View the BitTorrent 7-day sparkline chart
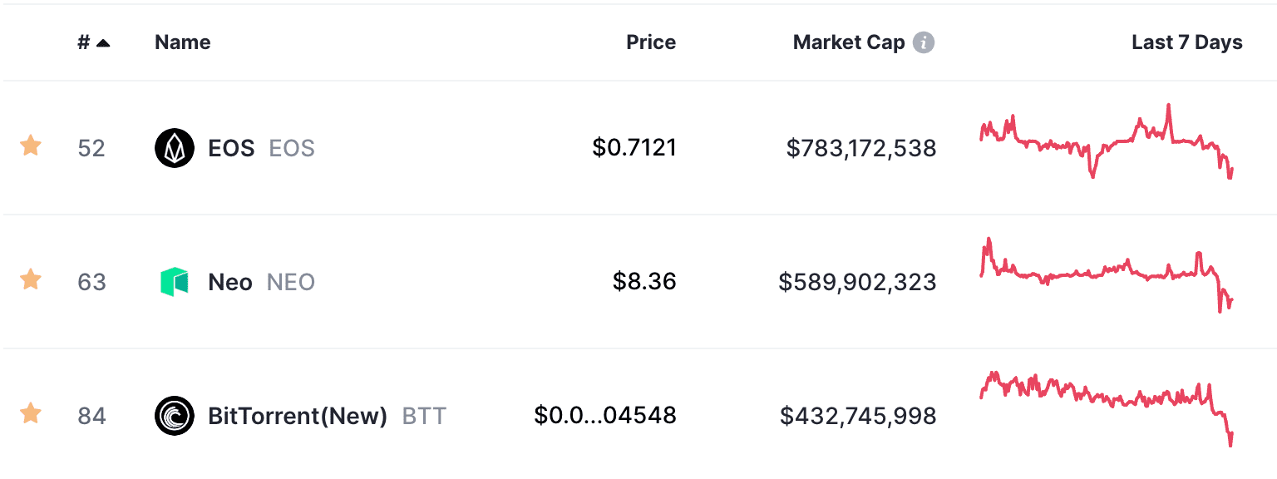The width and height of the screenshot is (1277, 479). (1107, 408)
